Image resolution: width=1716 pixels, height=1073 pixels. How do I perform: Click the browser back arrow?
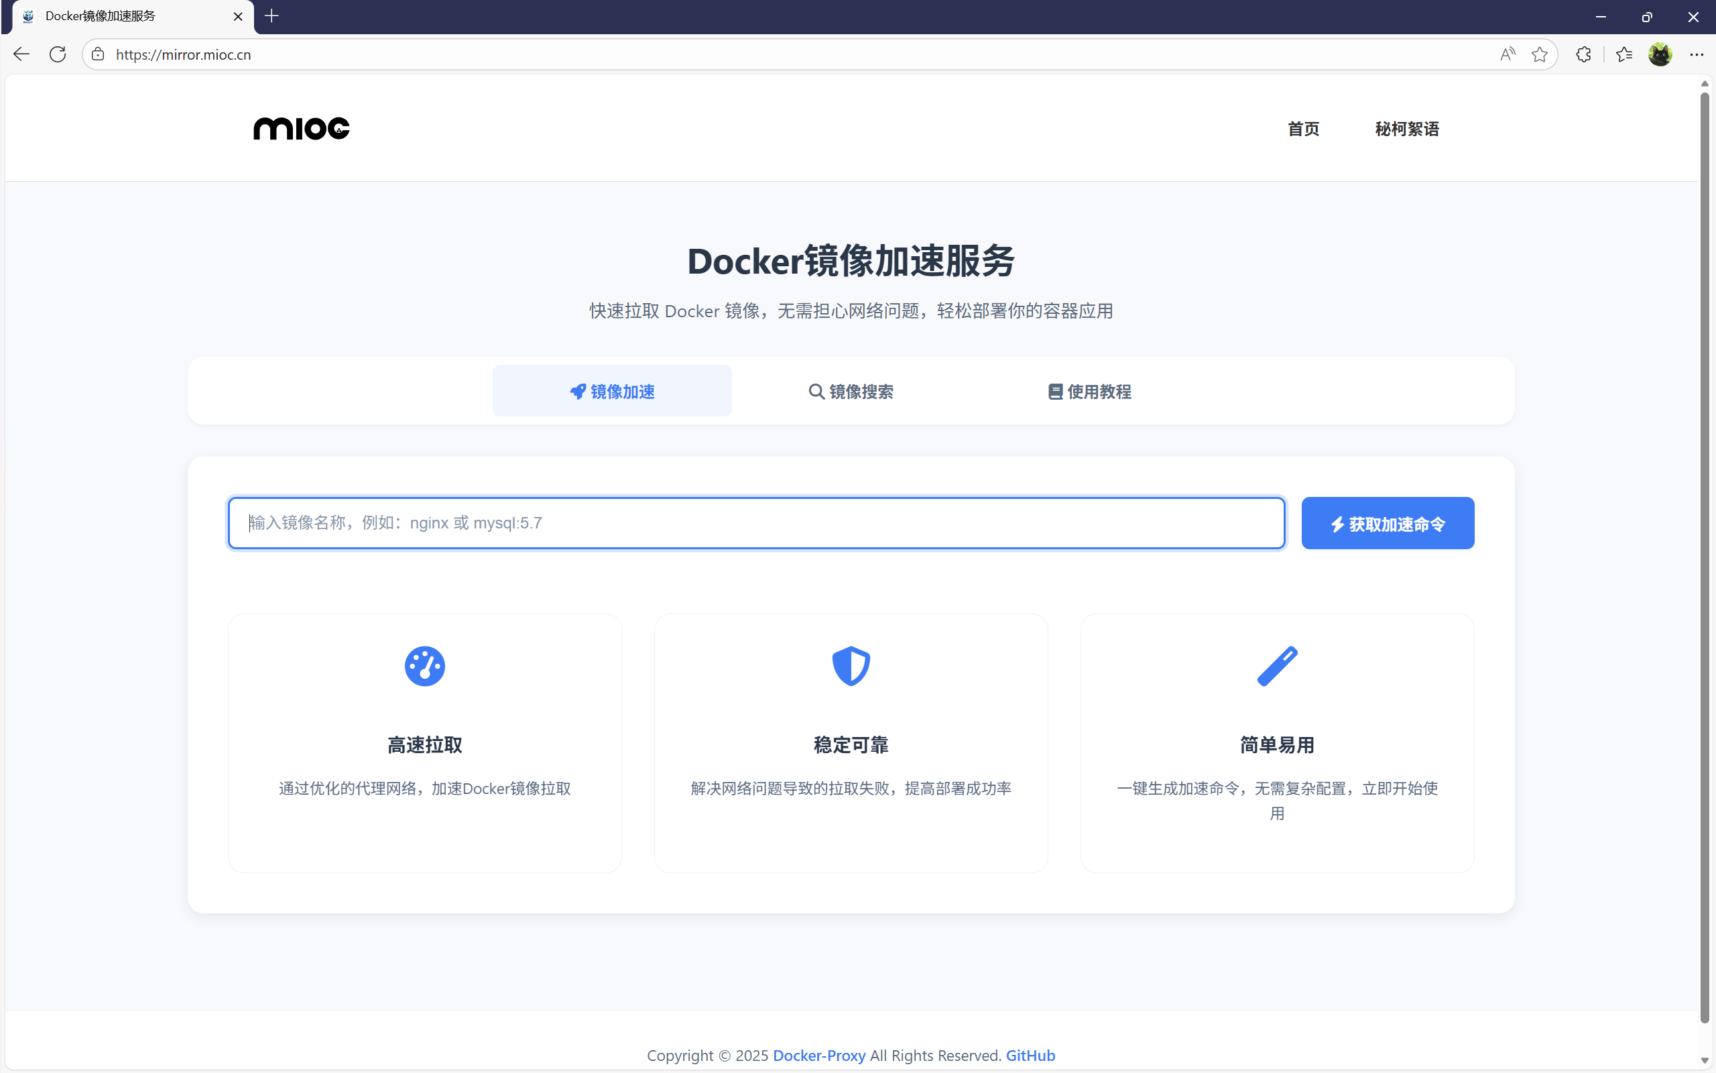21,54
